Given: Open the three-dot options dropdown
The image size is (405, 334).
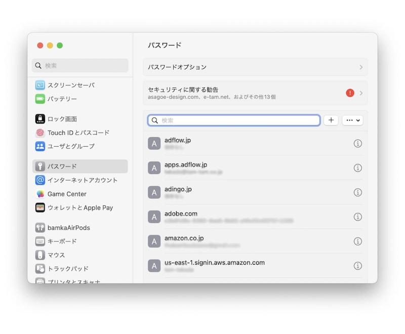Looking at the screenshot, I should click(352, 120).
